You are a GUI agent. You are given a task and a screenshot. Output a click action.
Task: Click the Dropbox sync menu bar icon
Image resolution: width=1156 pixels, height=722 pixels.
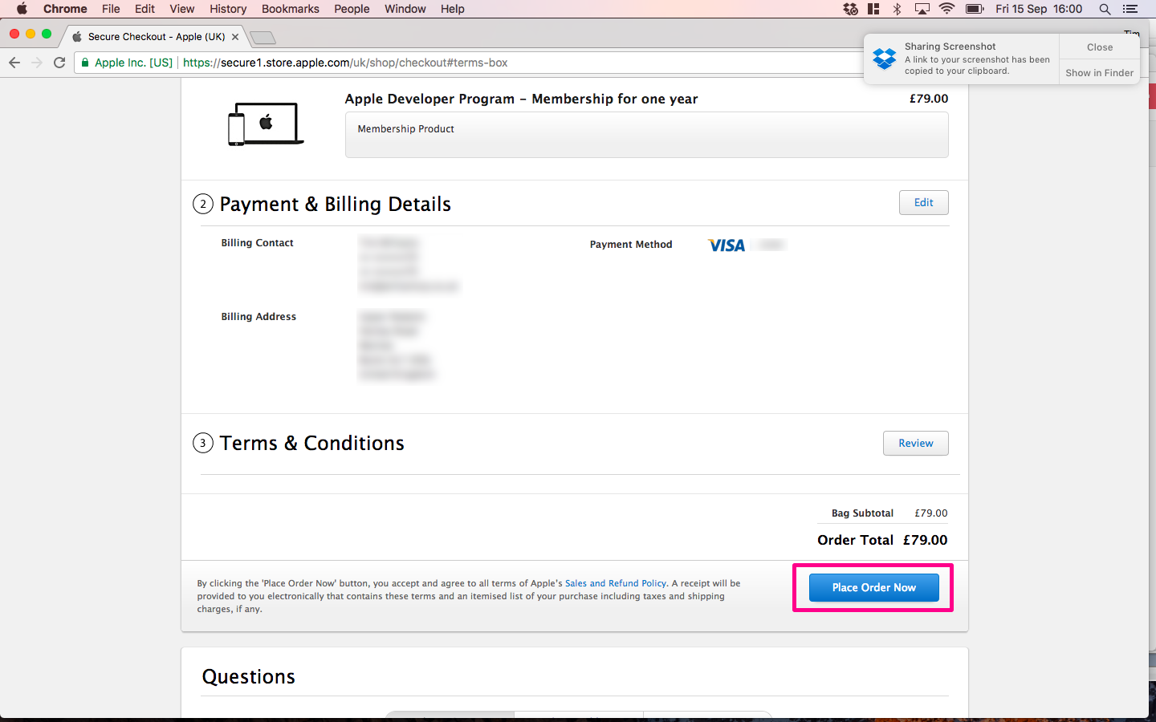(850, 9)
